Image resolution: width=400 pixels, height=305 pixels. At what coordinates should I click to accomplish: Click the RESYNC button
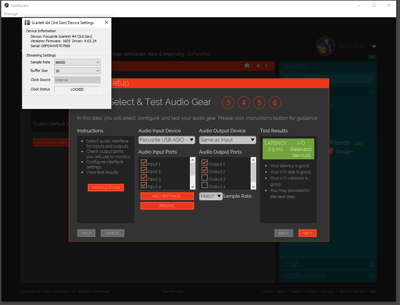coord(167,206)
